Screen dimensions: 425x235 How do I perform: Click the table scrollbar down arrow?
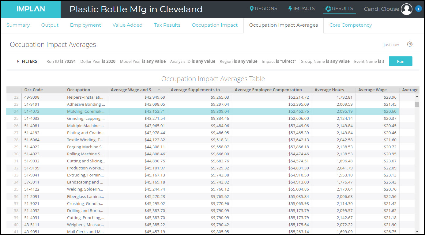point(417,232)
